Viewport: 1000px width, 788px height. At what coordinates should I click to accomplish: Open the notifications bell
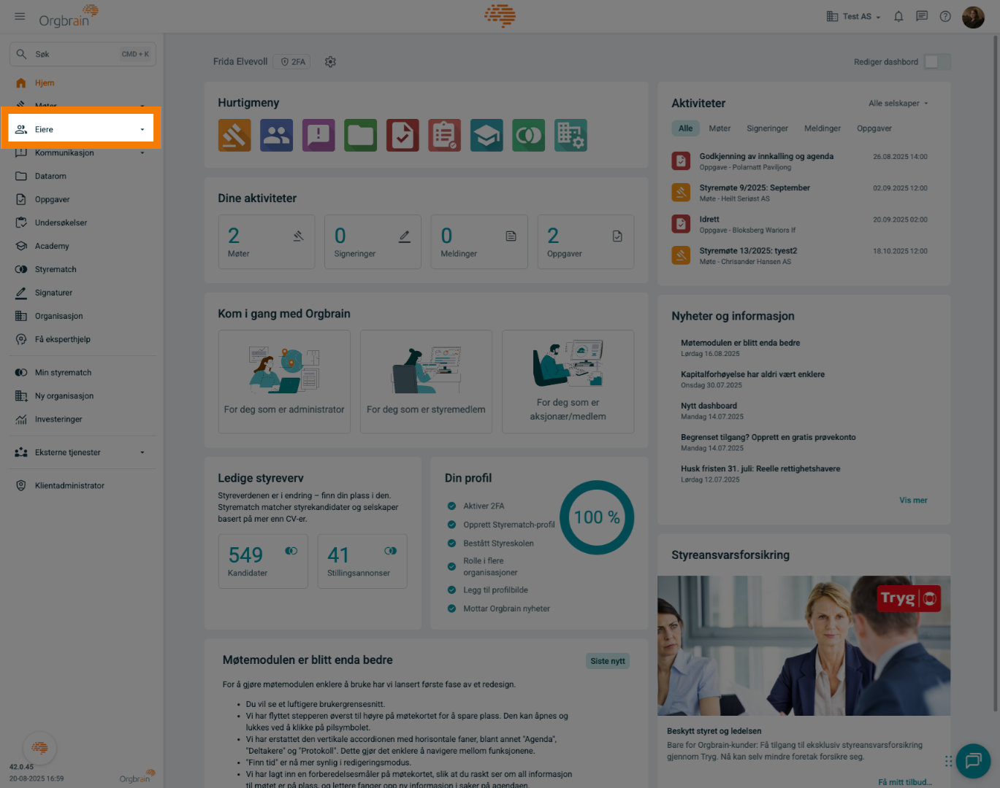pyautogui.click(x=898, y=16)
